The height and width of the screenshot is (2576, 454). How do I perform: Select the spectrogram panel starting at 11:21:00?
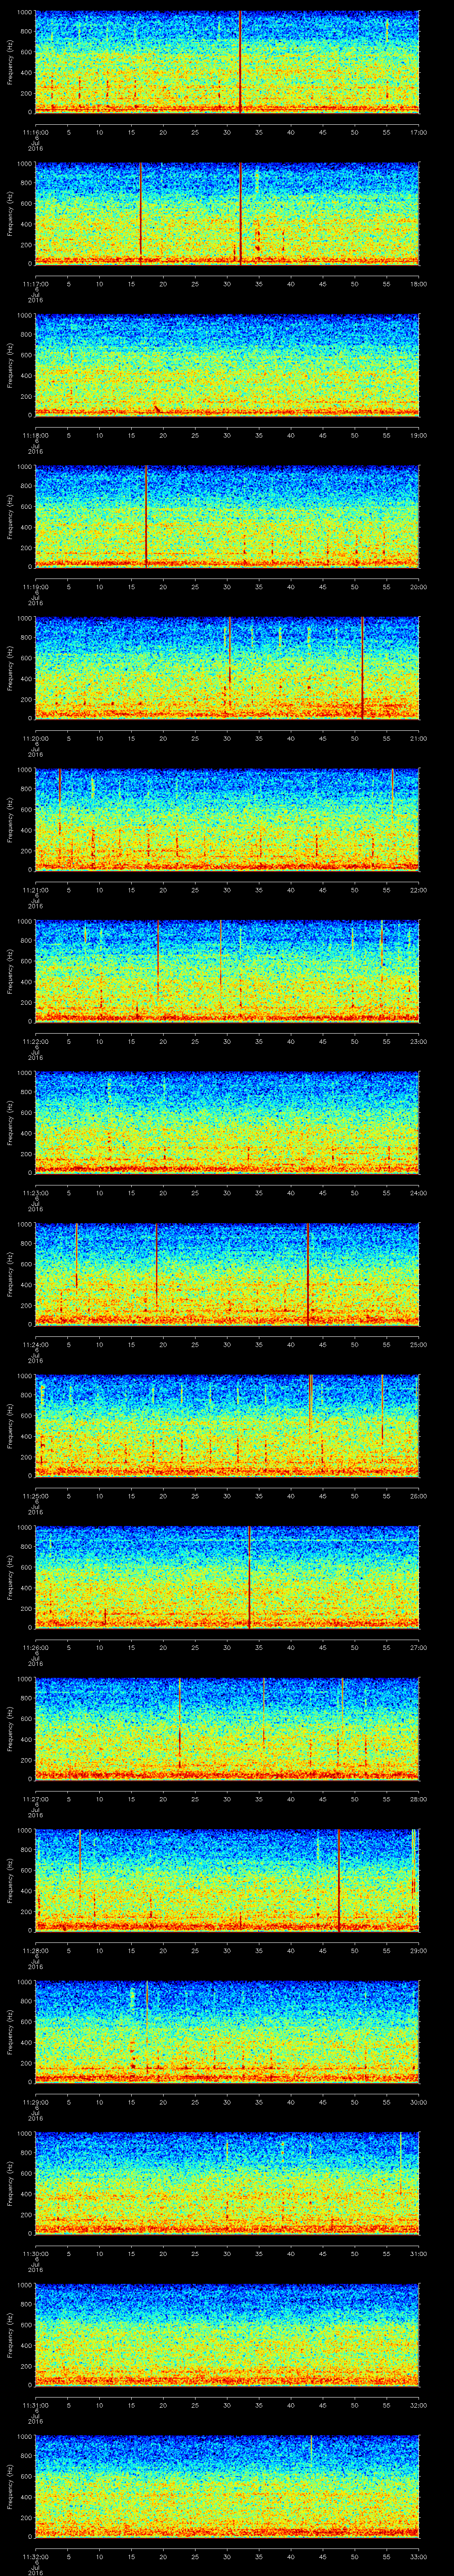[227, 819]
